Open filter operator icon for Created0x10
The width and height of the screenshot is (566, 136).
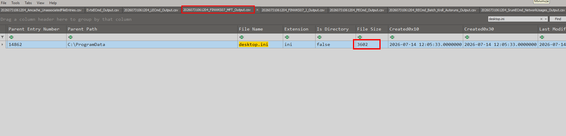click(392, 37)
